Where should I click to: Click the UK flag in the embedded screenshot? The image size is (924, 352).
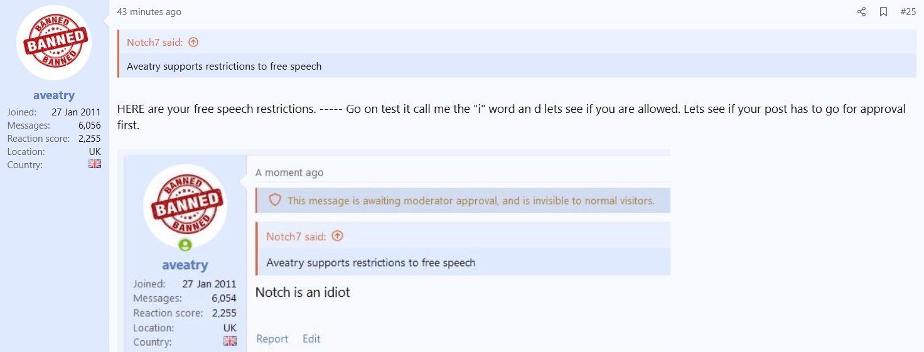(x=230, y=341)
